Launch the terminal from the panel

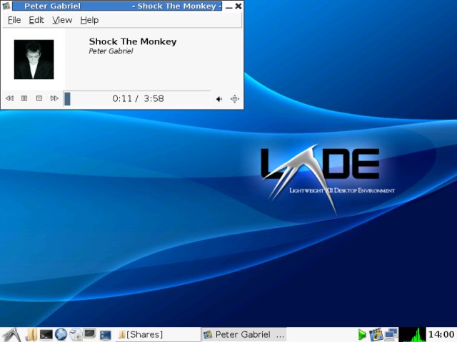tap(46, 335)
